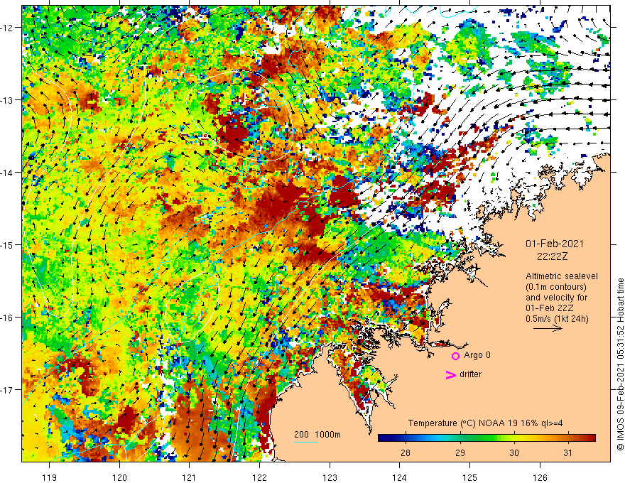Click longitude axis label 122
Image resolution: width=625 pixels, height=483 pixels.
(259, 477)
